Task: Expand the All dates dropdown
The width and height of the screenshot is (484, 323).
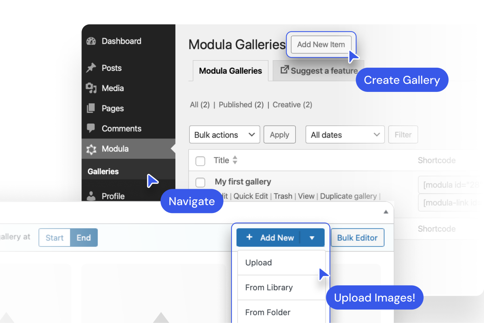Action: [x=345, y=135]
